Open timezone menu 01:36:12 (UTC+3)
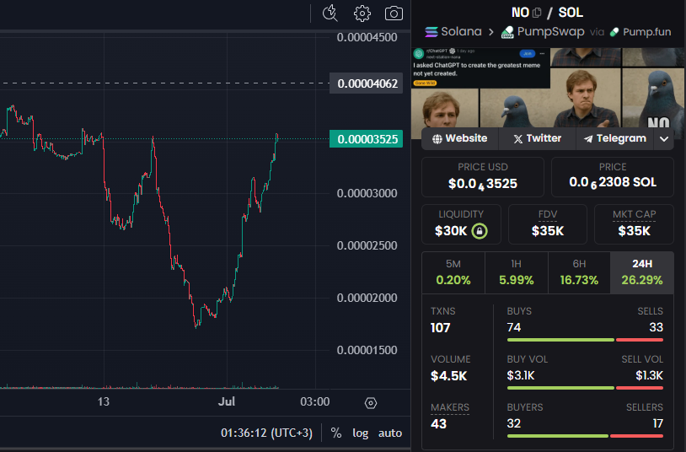The height and width of the screenshot is (452, 686). pyautogui.click(x=266, y=433)
